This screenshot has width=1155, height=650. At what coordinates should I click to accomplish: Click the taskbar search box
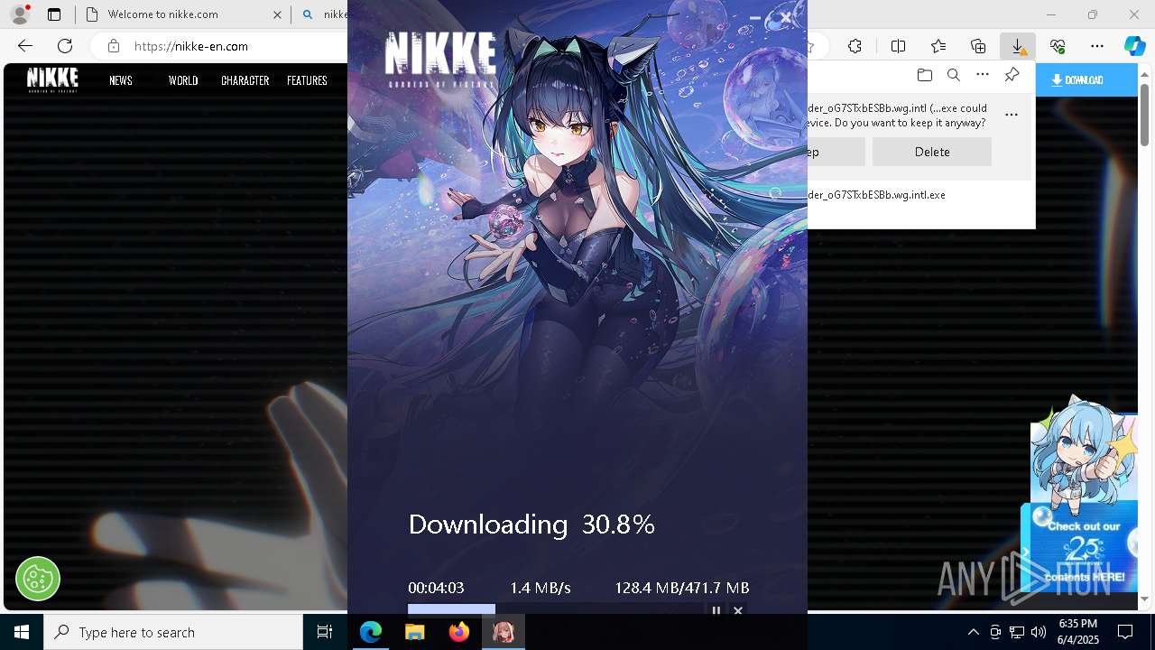pyautogui.click(x=173, y=632)
